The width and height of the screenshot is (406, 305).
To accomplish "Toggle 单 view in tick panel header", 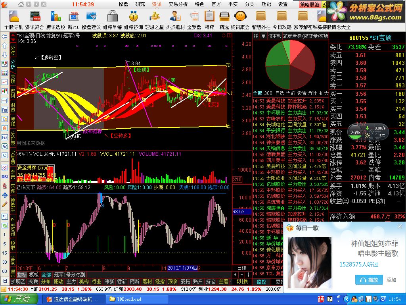I will [x=263, y=36].
